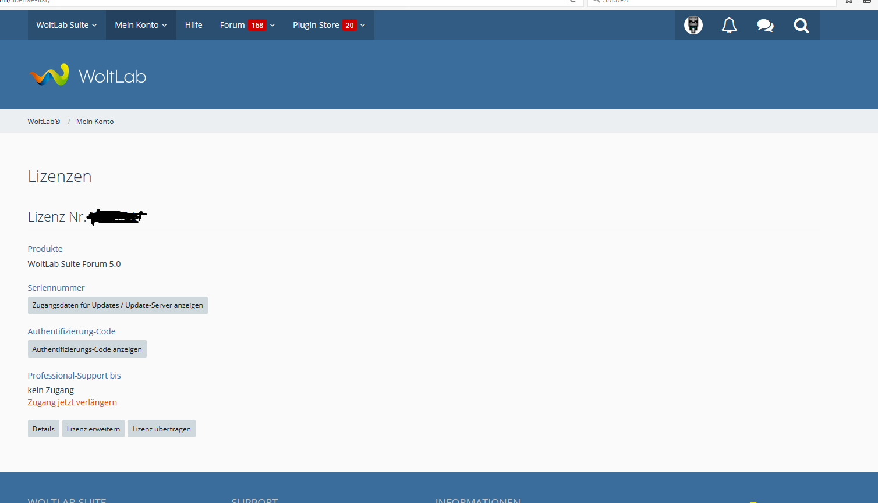Open notifications bell in header
This screenshot has height=503, width=878.
coord(729,25)
